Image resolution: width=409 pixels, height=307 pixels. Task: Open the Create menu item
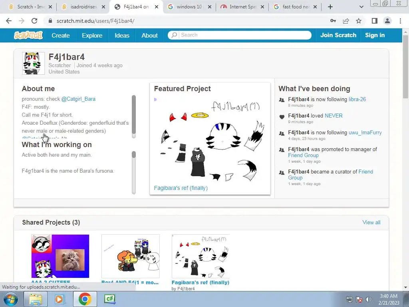click(61, 35)
